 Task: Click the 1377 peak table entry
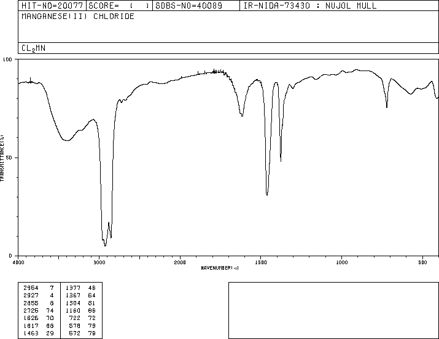(73, 288)
